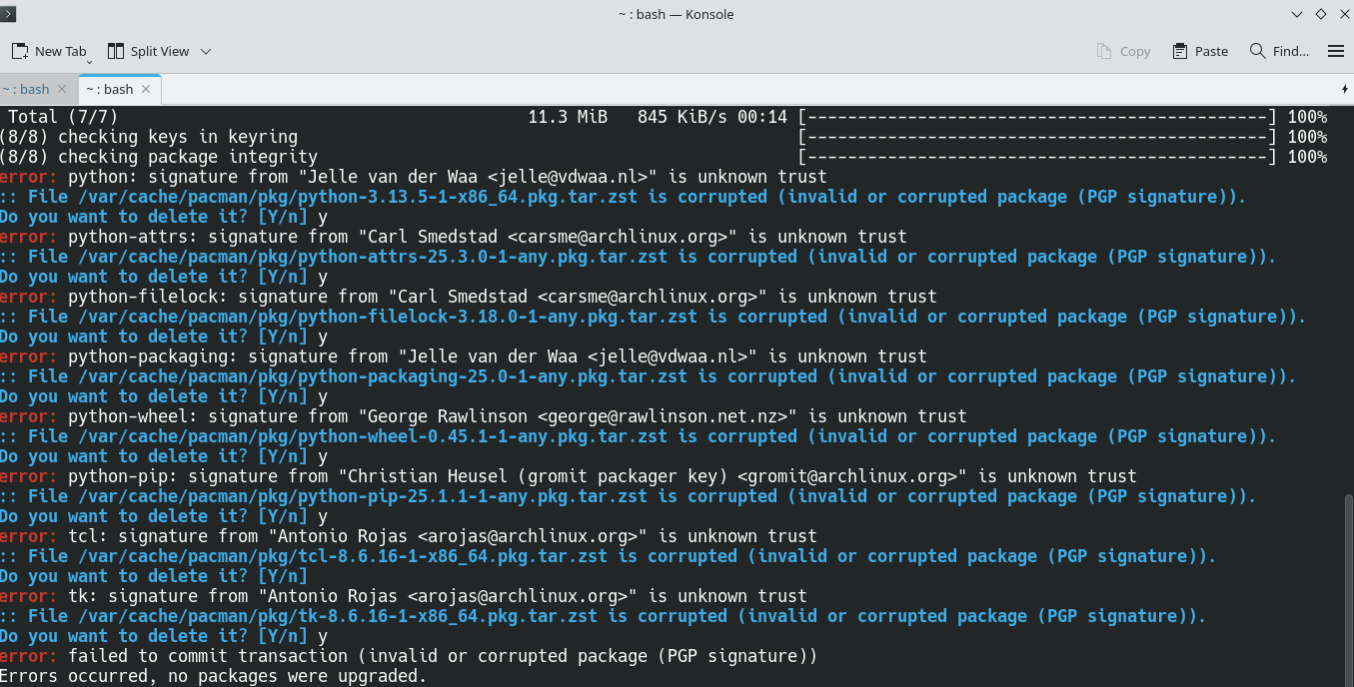Select the active second bash tab

click(x=110, y=89)
